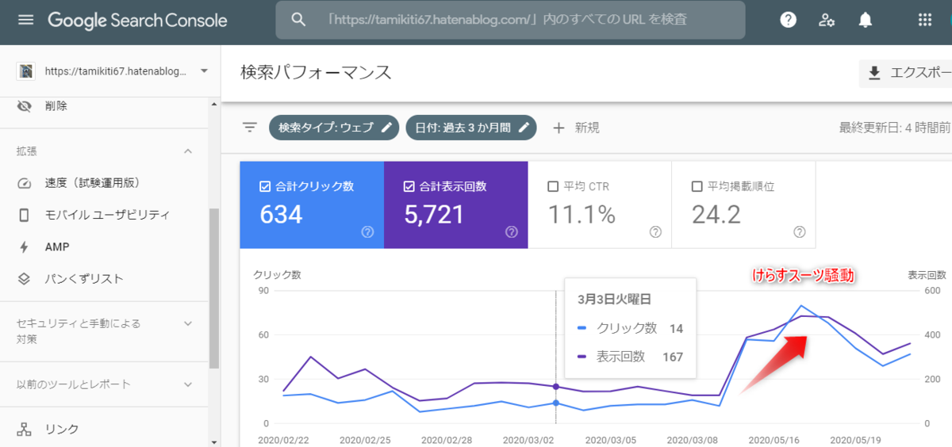Click pencil icon on 検索タイプ chip
The width and height of the screenshot is (952, 447).
[386, 128]
